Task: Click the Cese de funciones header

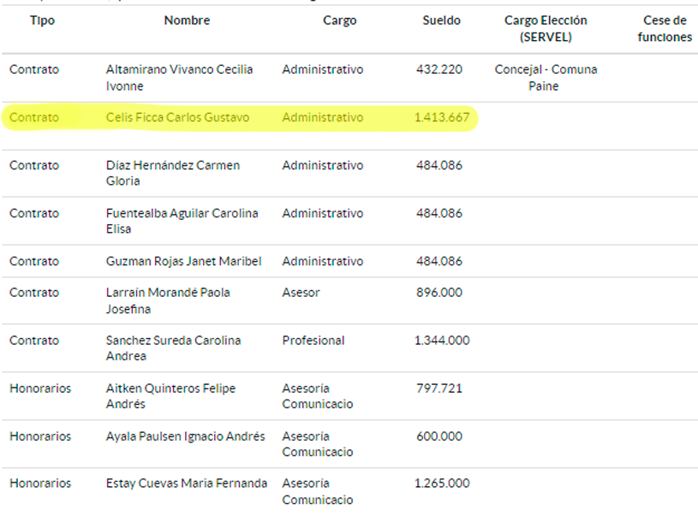Action: coord(665,28)
